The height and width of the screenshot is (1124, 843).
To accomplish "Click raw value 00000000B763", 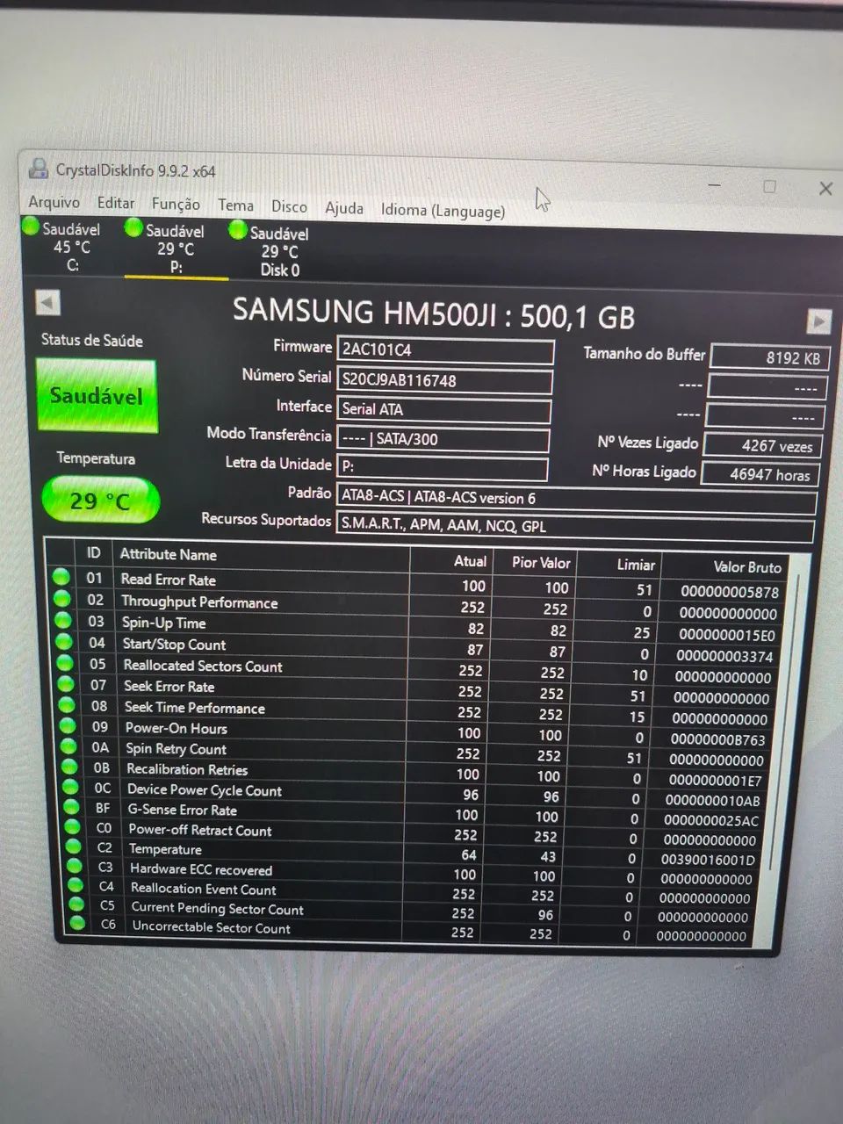I will pos(718,739).
